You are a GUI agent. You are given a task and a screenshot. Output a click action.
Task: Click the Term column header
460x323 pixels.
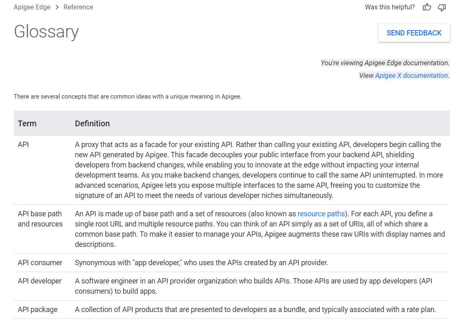pos(27,123)
